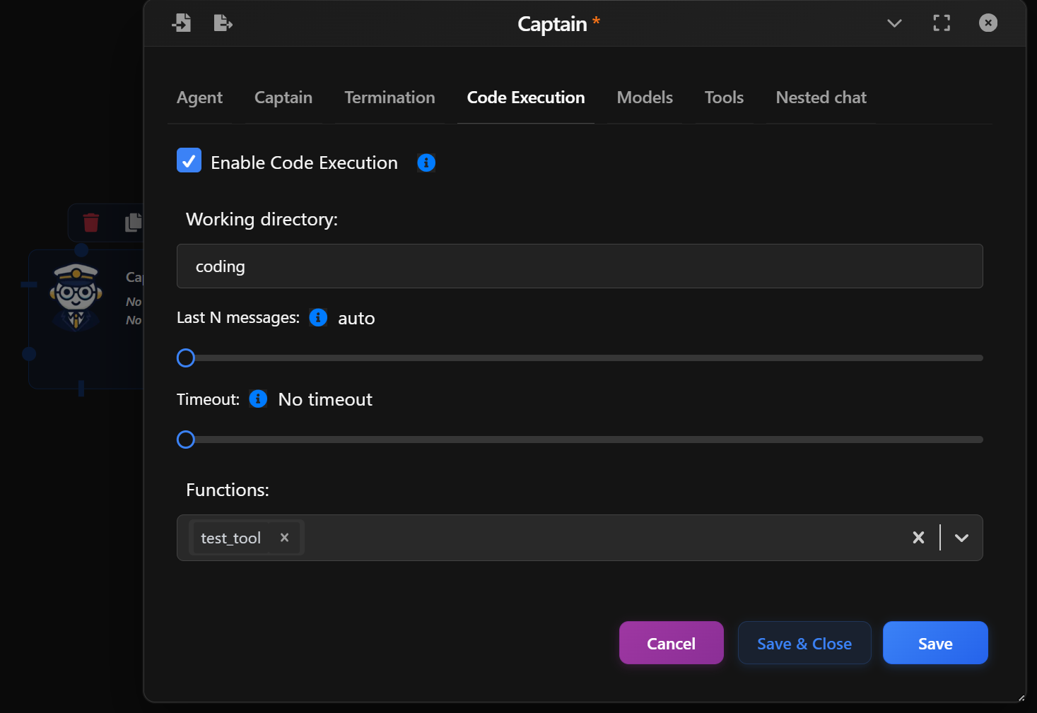Viewport: 1037px width, 713px height.
Task: Expand the dialog to fullscreen
Action: pyautogui.click(x=941, y=23)
